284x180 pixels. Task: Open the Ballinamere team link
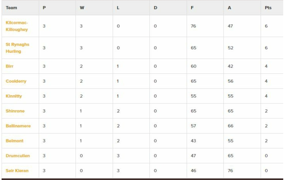tap(18, 126)
